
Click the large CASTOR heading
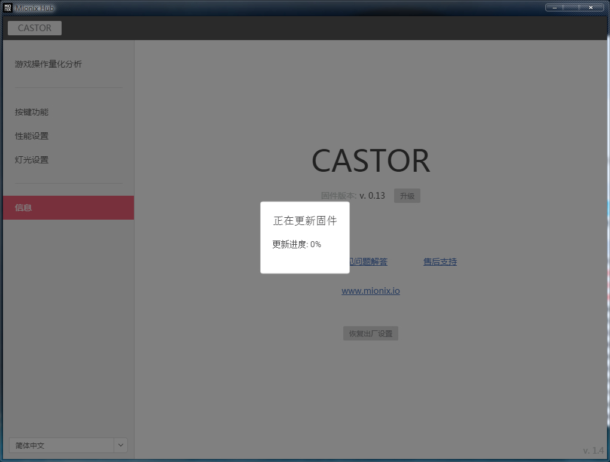coord(371,161)
